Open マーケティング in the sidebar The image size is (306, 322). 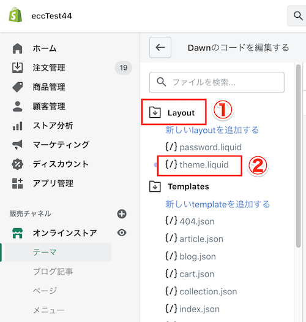point(61,145)
